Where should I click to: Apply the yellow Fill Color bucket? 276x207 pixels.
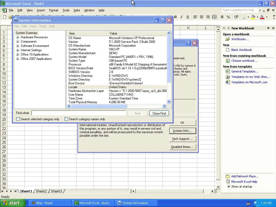click(x=253, y=17)
